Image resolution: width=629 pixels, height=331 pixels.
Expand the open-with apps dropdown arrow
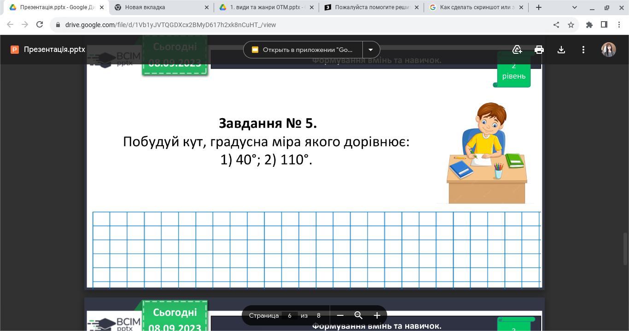[x=371, y=50]
